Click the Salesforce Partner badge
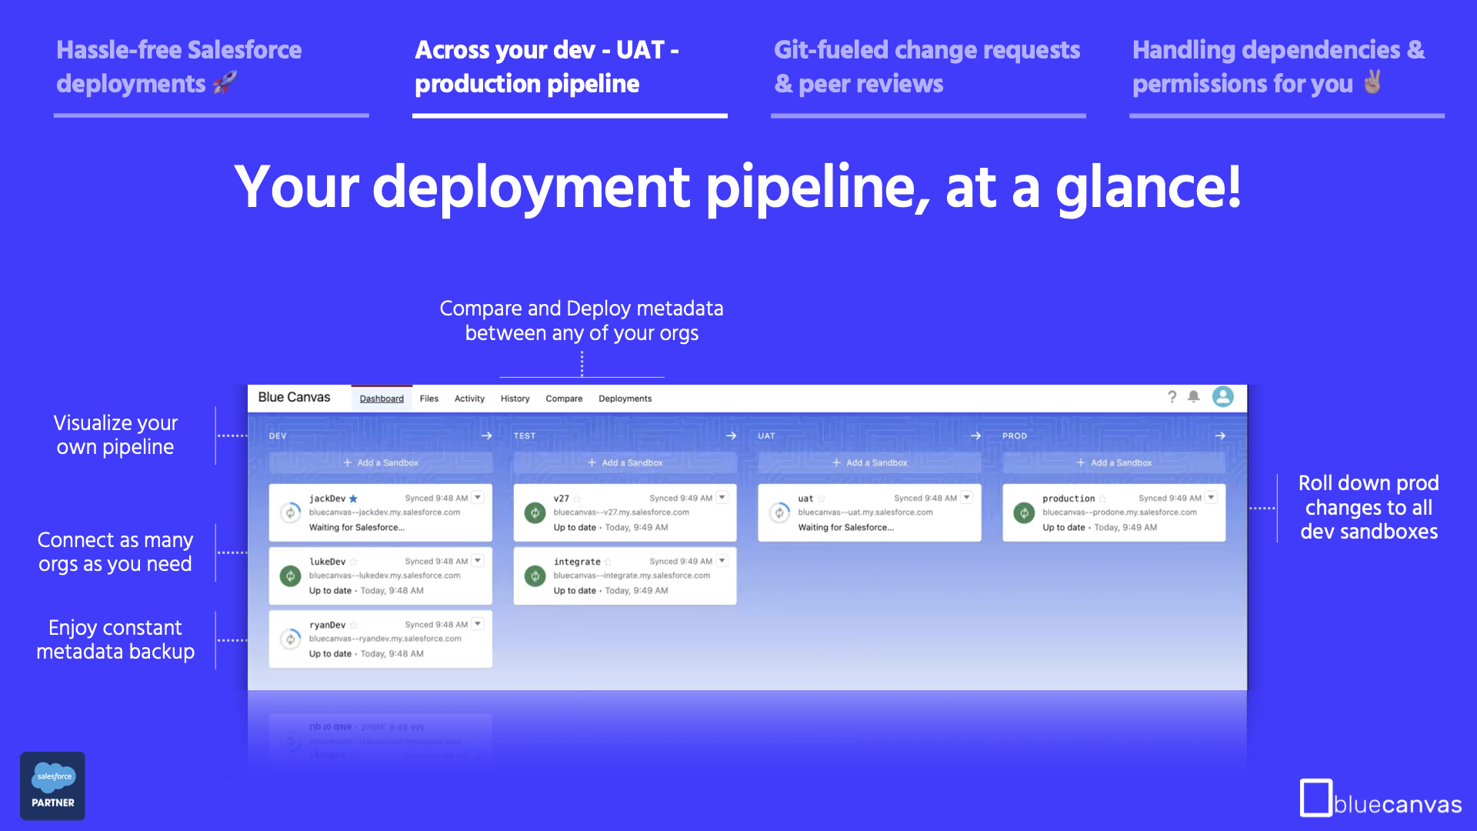Screen dimensions: 1477x831 (52, 786)
